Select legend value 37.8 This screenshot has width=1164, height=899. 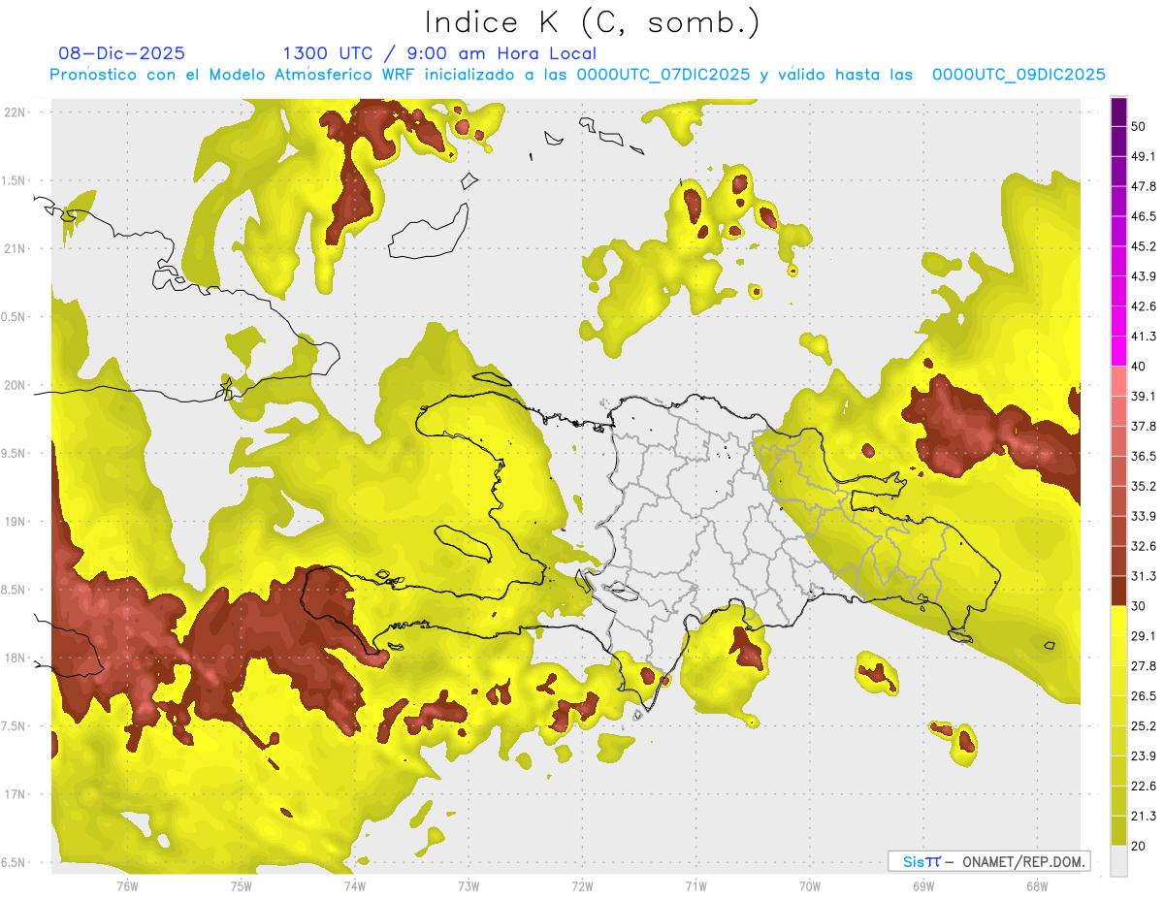[x=1143, y=426]
